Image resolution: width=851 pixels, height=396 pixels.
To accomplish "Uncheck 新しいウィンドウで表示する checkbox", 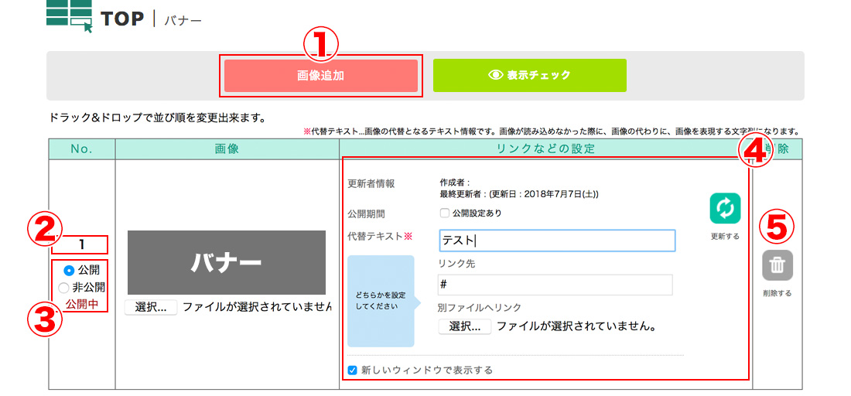I will point(352,370).
